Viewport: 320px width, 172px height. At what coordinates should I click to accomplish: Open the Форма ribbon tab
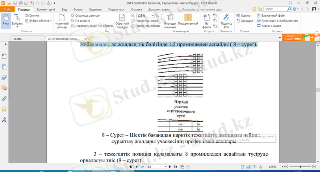(78, 9)
